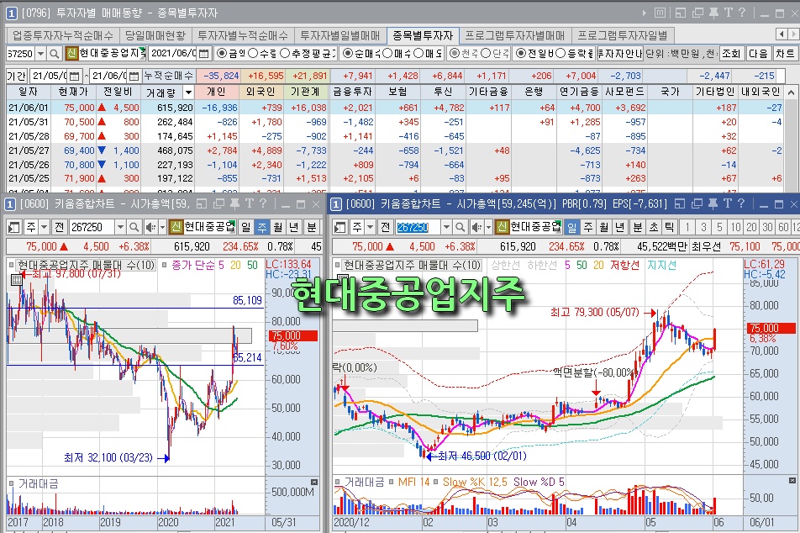Select the 등락률 radio button
The height and width of the screenshot is (533, 800).
[x=561, y=53]
